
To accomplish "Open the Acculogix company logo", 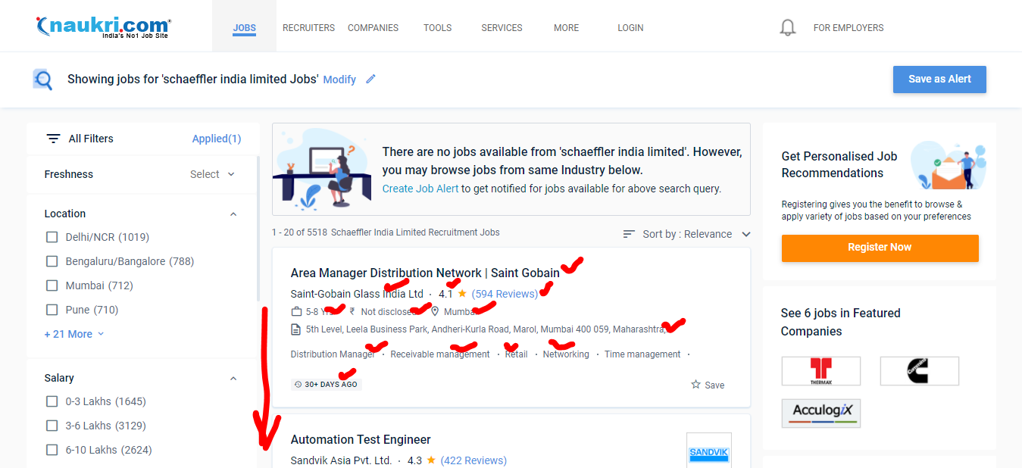I will 821,413.
